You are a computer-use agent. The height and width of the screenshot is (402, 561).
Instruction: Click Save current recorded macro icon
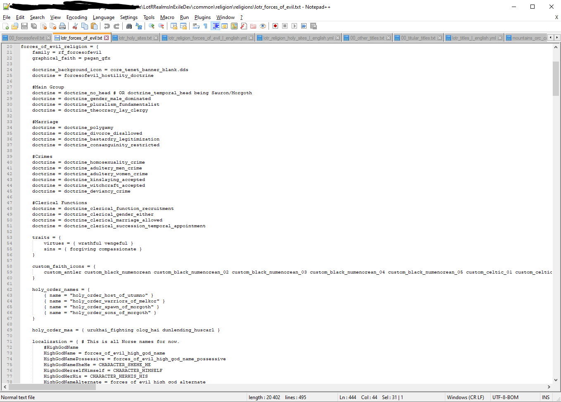coord(314,26)
